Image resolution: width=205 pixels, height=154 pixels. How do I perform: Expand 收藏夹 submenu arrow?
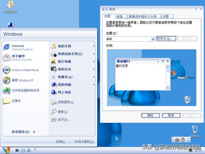pyautogui.click(x=94, y=77)
